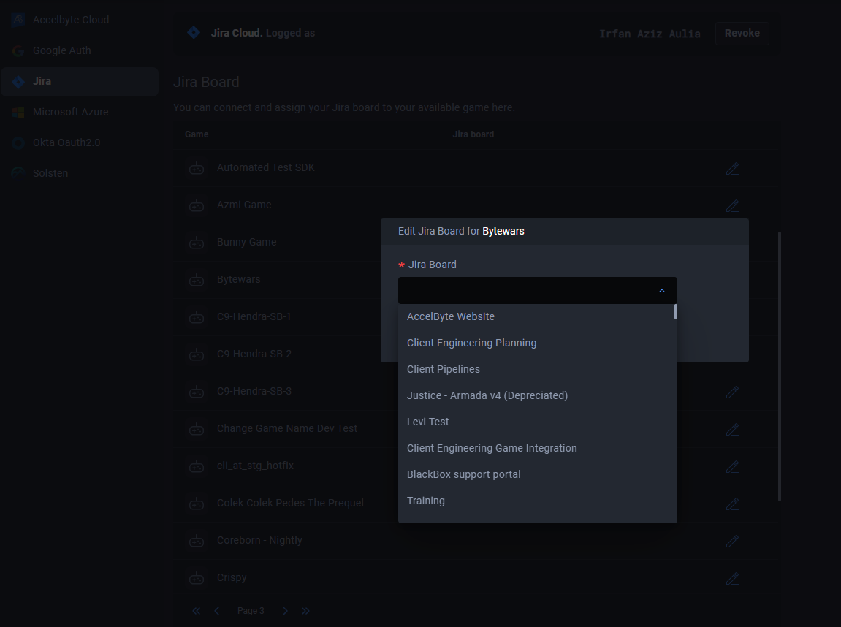
Task: Click the edit pencil for Crispy
Action: (732, 579)
